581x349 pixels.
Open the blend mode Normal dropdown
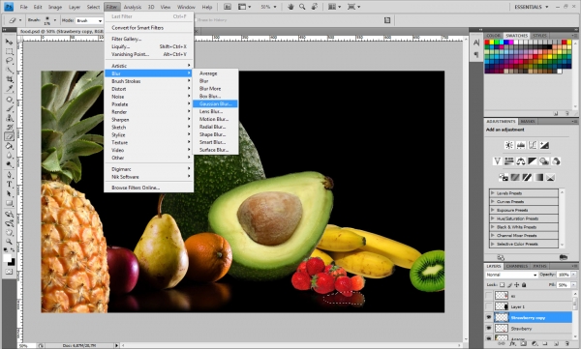(x=511, y=275)
